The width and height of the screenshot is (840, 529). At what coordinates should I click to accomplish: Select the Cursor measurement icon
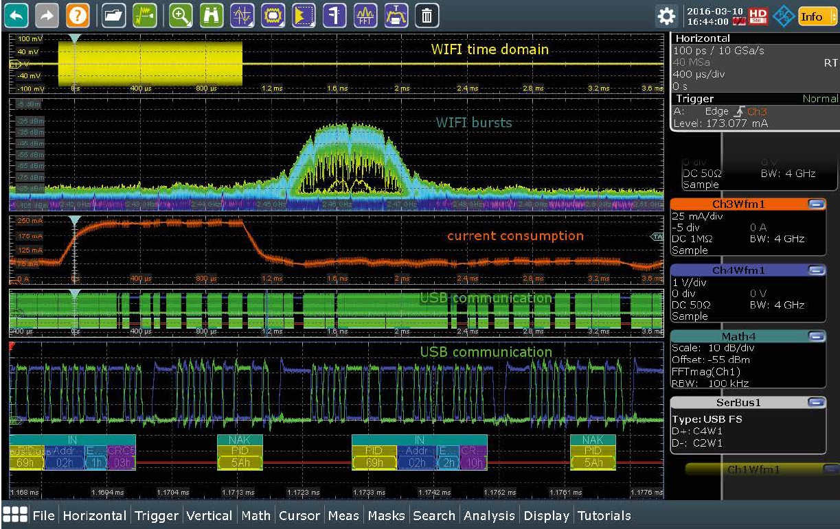click(x=242, y=15)
